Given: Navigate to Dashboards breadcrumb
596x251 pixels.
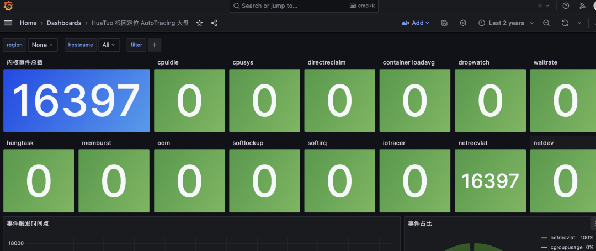Looking at the screenshot, I should pos(63,23).
